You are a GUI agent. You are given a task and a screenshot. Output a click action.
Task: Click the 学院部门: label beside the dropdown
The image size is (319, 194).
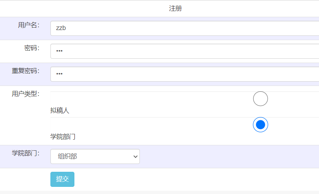pos(26,153)
